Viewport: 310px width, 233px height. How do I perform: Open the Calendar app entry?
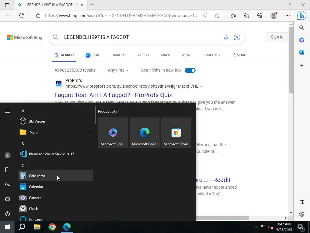point(55,187)
